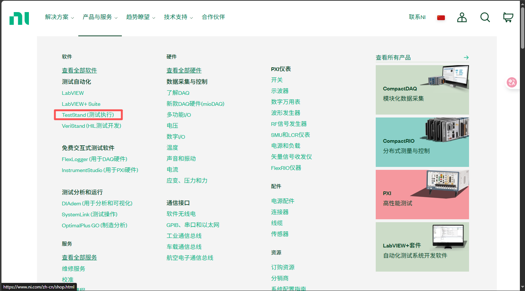
Task: Open the 波形发生器 link
Action: pyautogui.click(x=286, y=113)
